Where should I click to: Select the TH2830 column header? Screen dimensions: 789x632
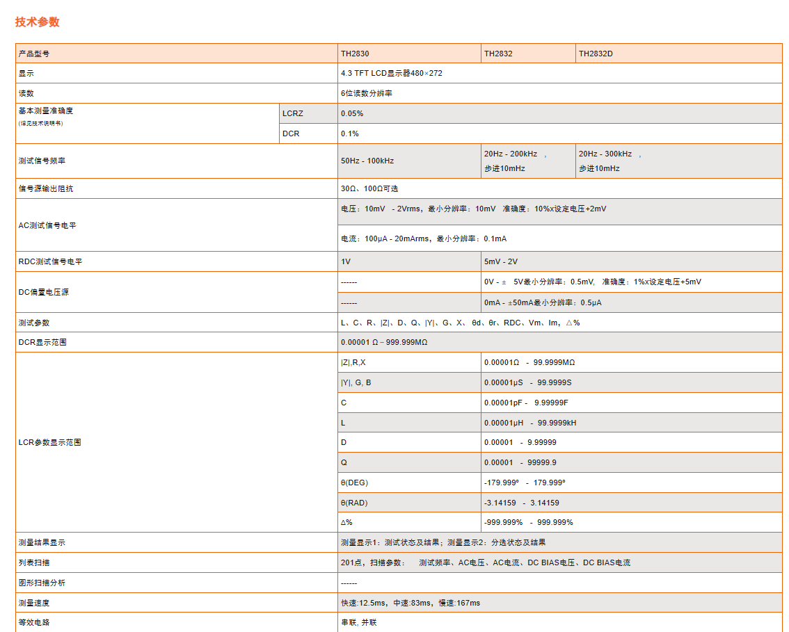pyautogui.click(x=355, y=54)
